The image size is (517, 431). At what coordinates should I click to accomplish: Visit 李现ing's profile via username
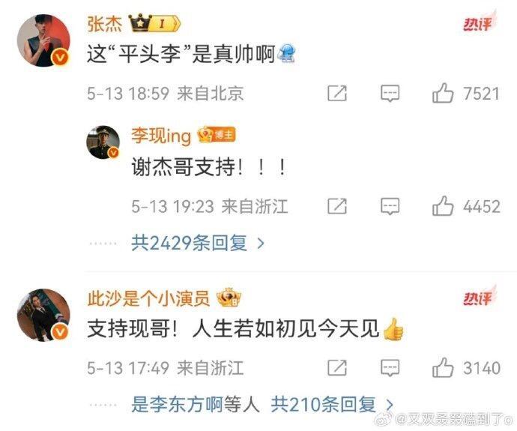tap(161, 136)
